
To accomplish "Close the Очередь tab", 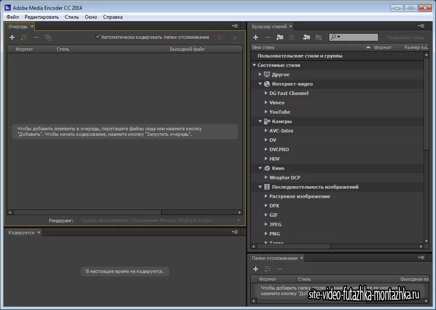I will (32, 26).
